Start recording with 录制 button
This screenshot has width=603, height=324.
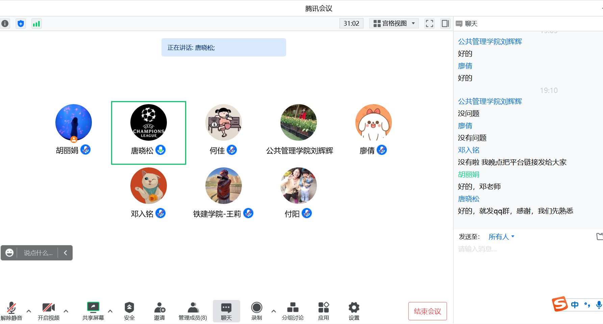pos(256,311)
